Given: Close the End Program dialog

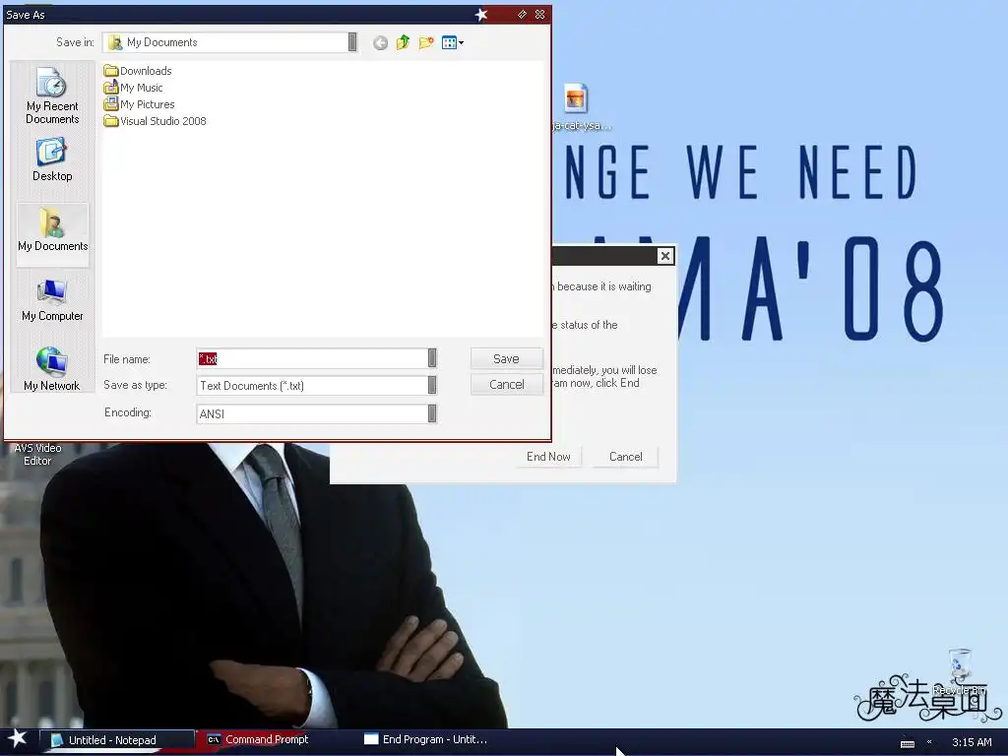Looking at the screenshot, I should [665, 256].
